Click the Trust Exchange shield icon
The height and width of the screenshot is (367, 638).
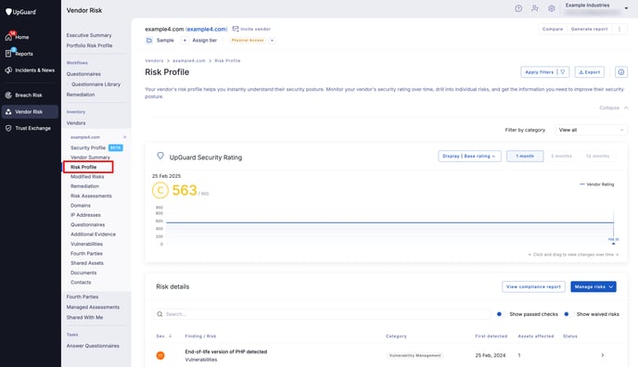[8, 128]
